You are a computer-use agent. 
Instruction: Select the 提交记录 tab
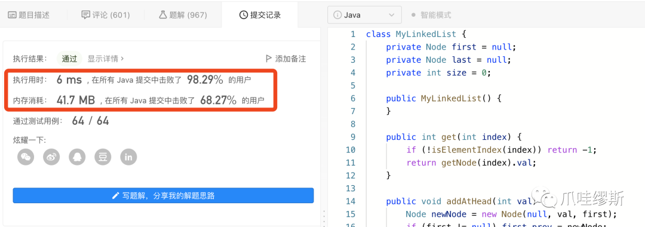(260, 15)
